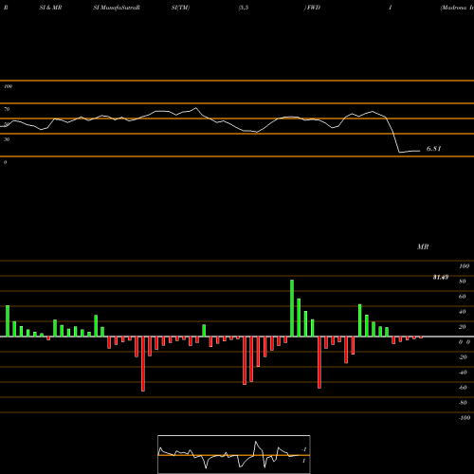Click the 'SI(TM)' header text
The height and width of the screenshot is (474, 474).
pyautogui.click(x=180, y=8)
